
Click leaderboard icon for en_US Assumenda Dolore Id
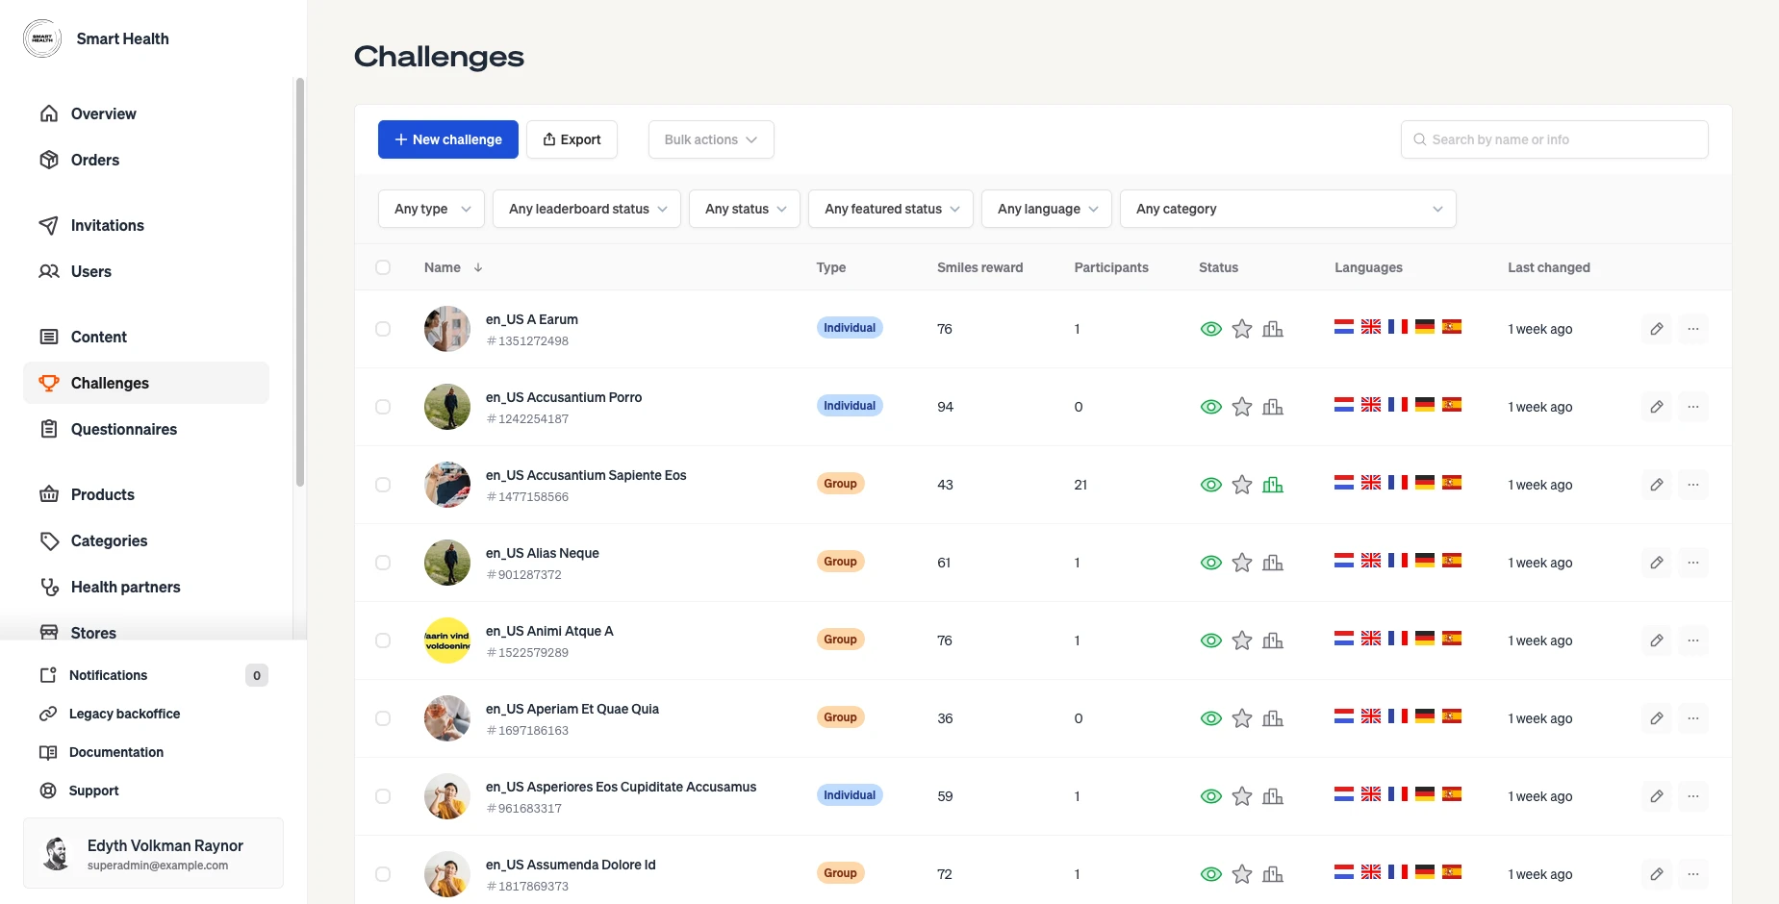[x=1273, y=874]
